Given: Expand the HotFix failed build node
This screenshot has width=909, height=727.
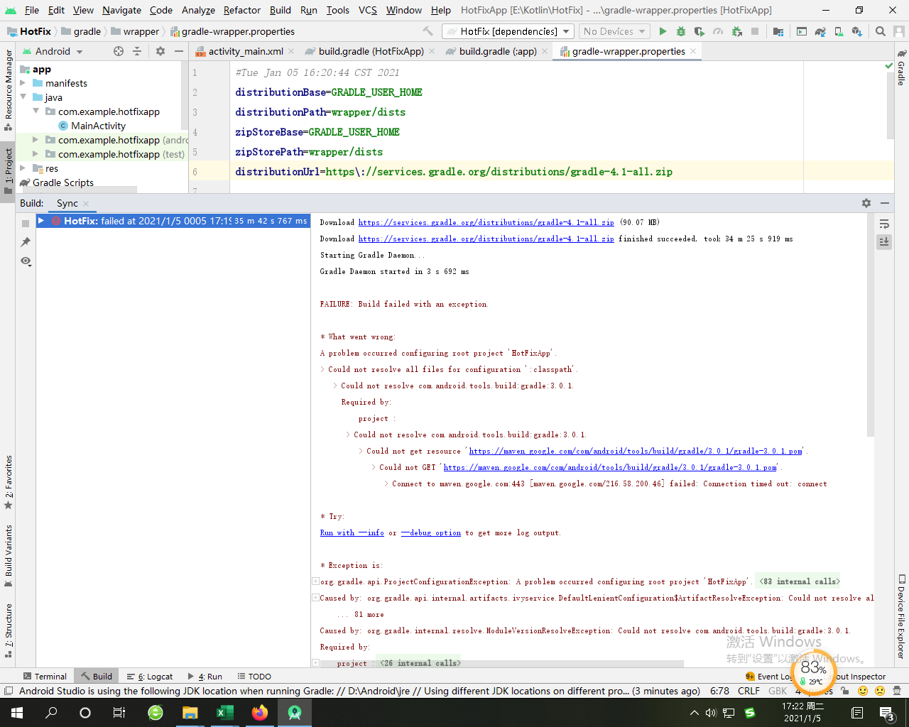Looking at the screenshot, I should (x=41, y=221).
